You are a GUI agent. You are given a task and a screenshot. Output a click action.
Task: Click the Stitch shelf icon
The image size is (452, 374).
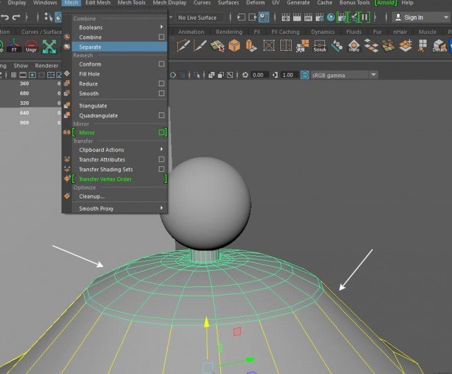pyautogui.click(x=321, y=46)
